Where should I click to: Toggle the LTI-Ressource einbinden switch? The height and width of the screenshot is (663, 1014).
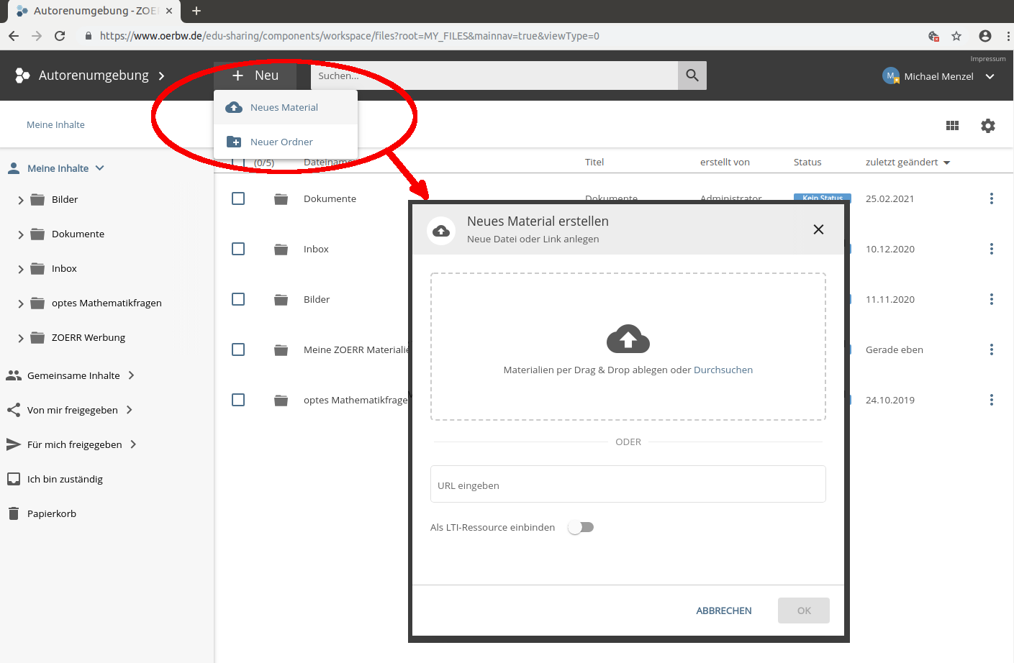tap(581, 528)
